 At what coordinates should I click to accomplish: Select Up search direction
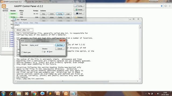pyautogui.click(x=42, y=52)
